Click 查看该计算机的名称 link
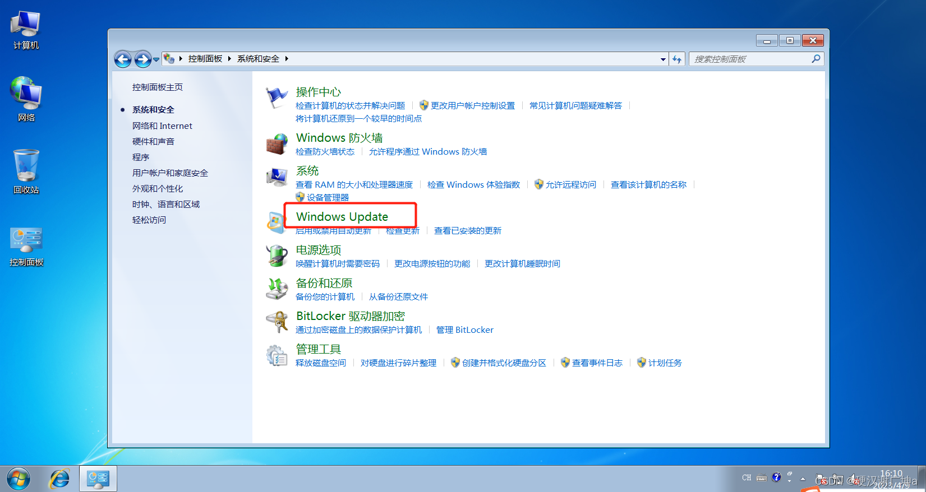The image size is (926, 492). 648,184
